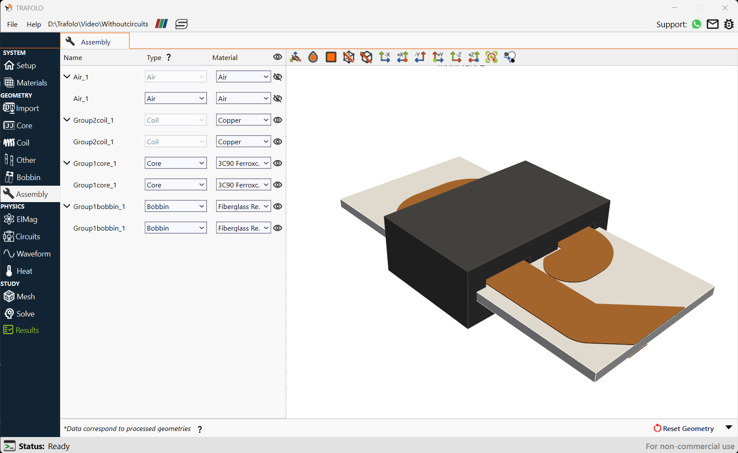Open the Help menu
The image size is (738, 453).
(34, 24)
